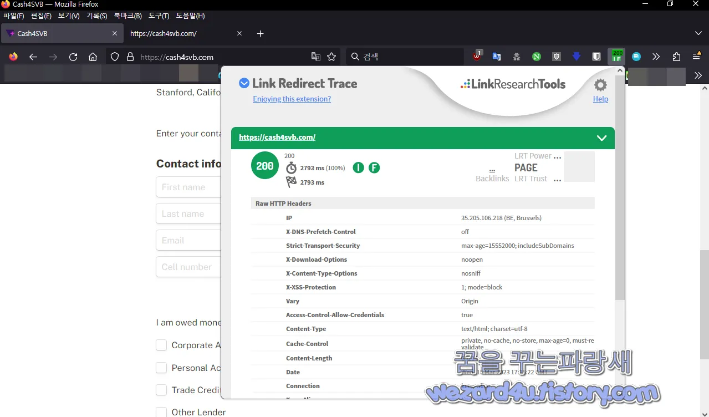Follow the Enjoying this extension? link
The width and height of the screenshot is (709, 417).
tap(292, 99)
